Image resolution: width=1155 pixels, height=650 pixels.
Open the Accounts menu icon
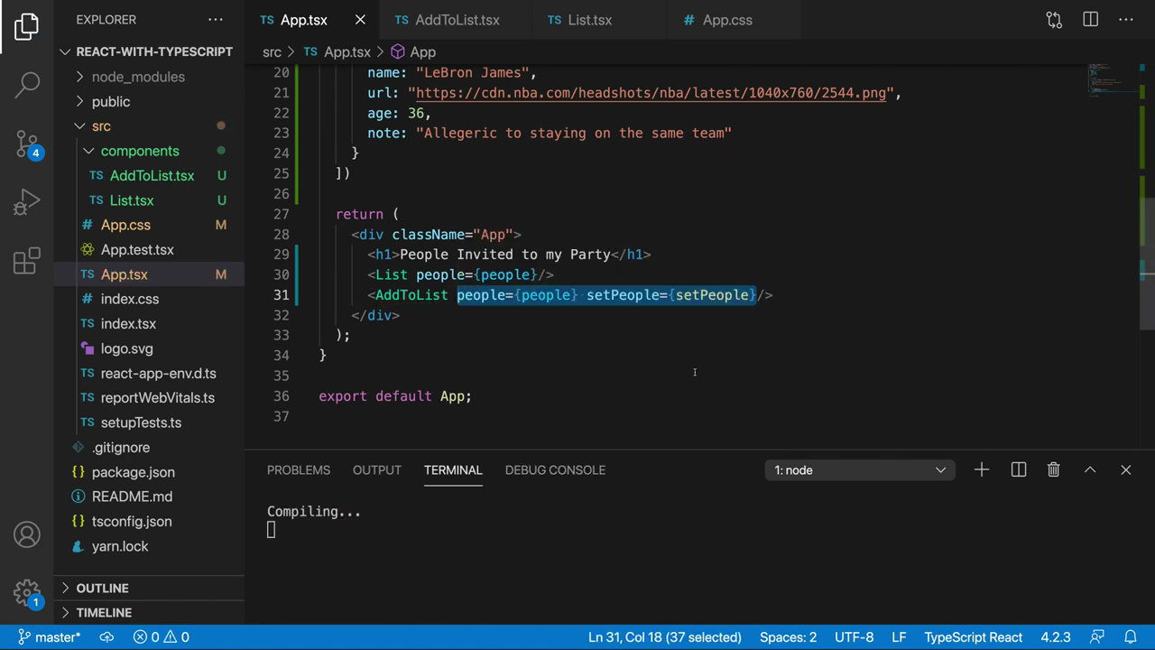pos(27,534)
